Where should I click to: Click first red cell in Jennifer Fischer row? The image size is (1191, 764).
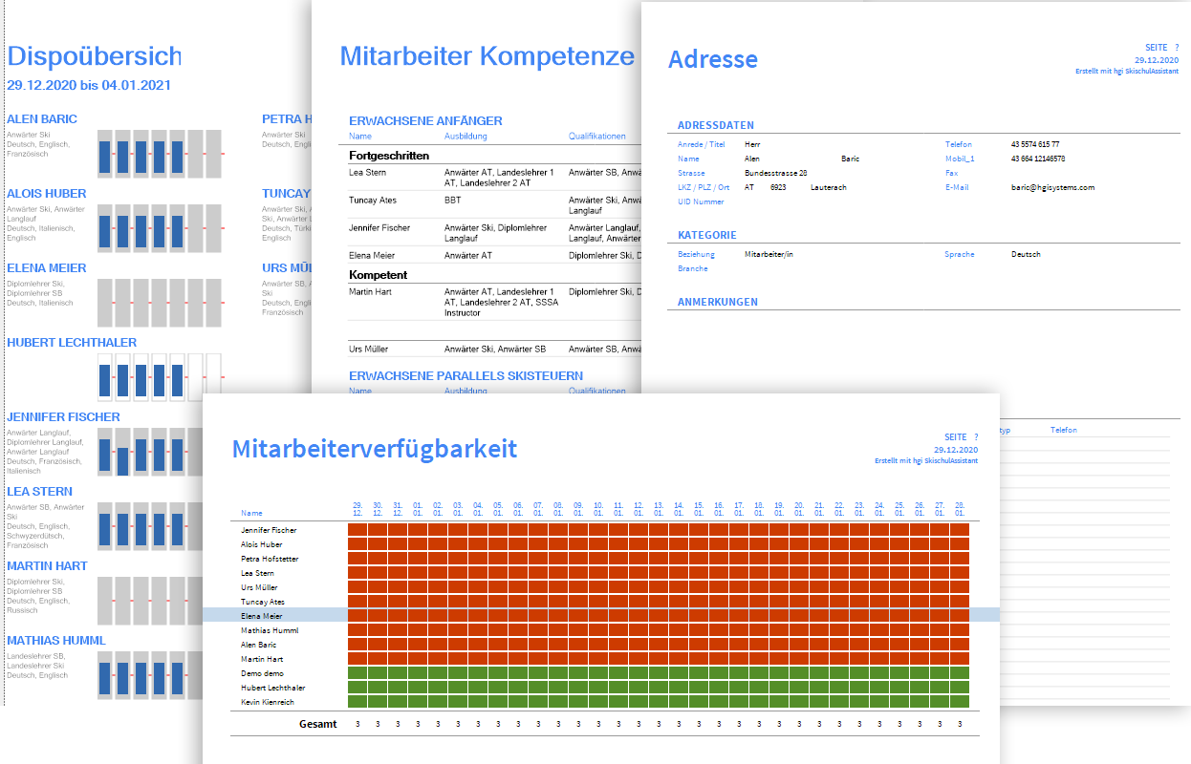click(357, 530)
